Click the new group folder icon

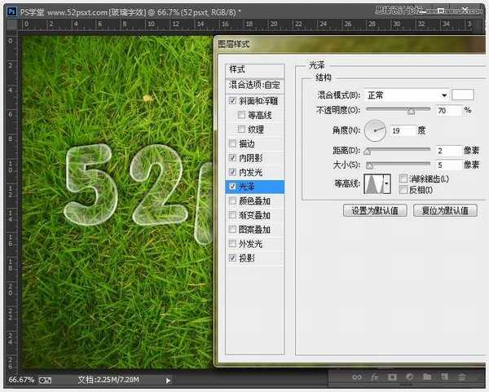tap(425, 378)
